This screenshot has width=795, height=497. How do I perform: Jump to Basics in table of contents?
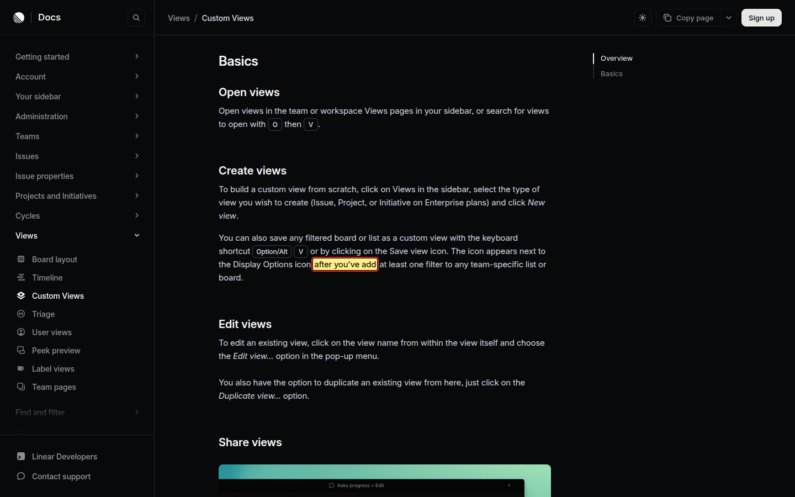tap(612, 73)
